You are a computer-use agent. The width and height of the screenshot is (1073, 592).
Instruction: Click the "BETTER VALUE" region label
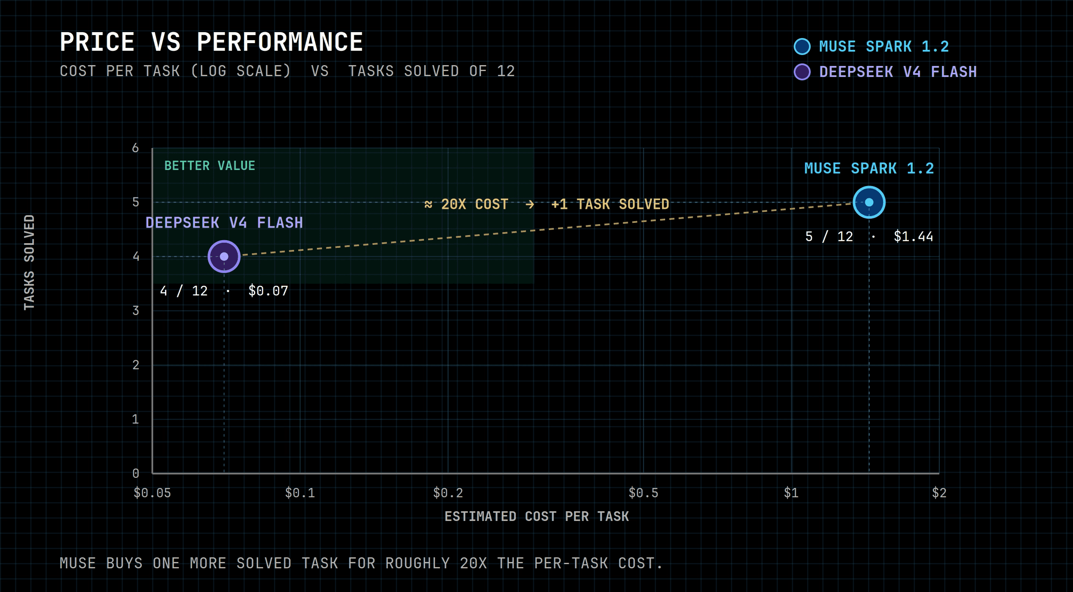(x=210, y=166)
